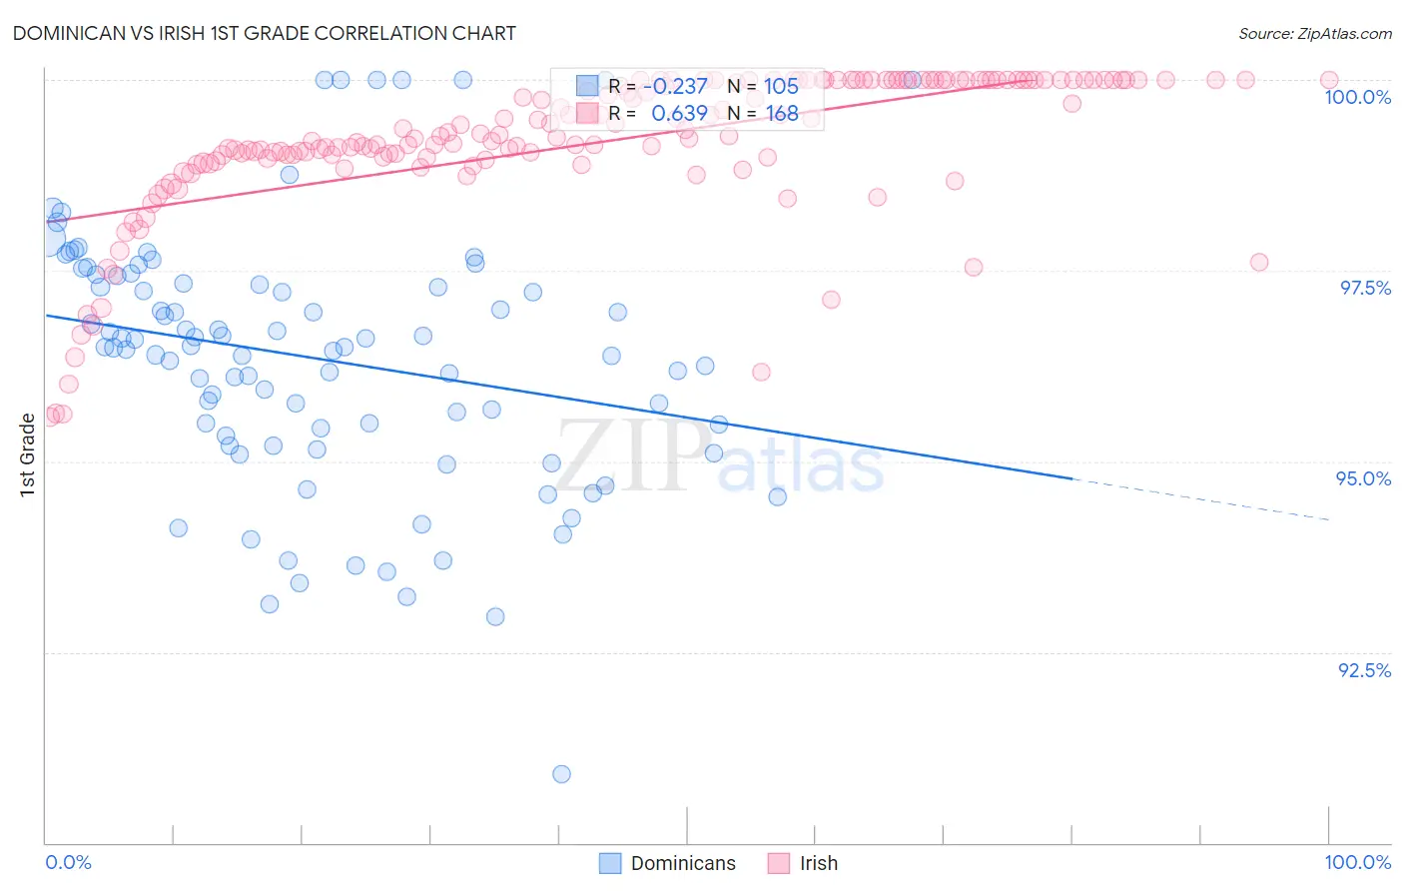Viewport: 1404px width, 891px height.
Task: Click the ZIPatlas watermark
Action: point(720,457)
